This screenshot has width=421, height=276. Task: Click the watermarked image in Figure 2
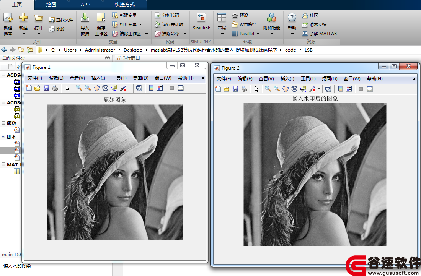tap(315, 174)
